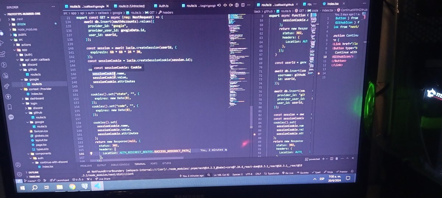Image resolution: width=442 pixels, height=198 pixels.
Task: Expand the node_modules folder
Action: pos(24,29)
